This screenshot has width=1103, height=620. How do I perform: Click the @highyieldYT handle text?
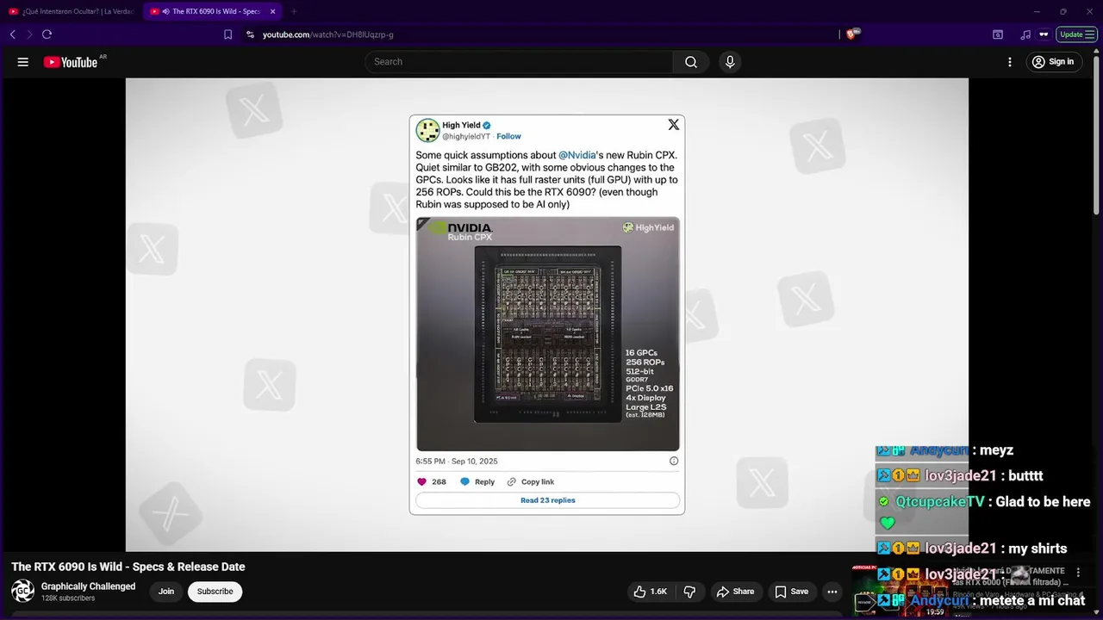click(x=466, y=136)
